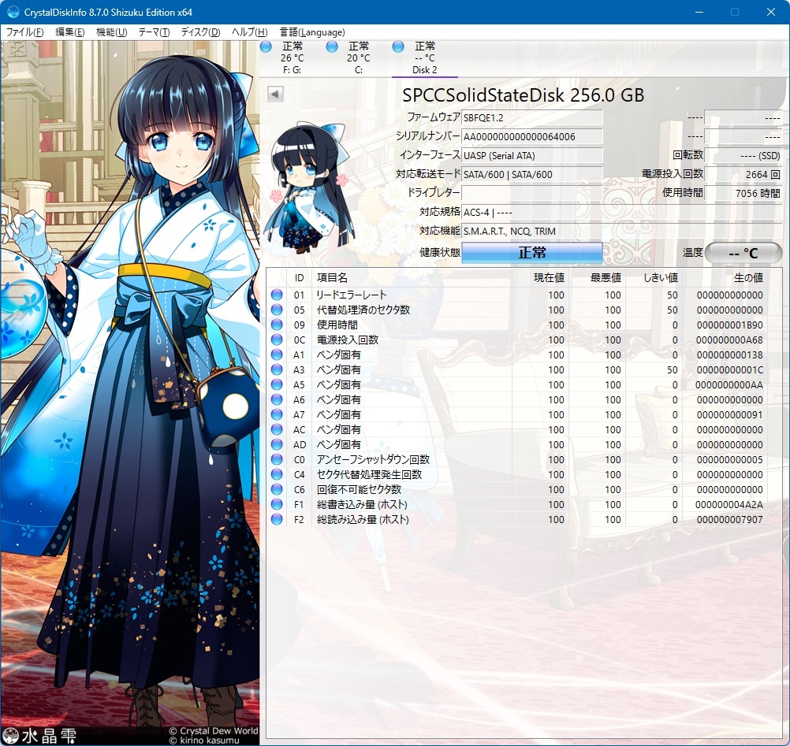Click the status orb for drive C:

pyautogui.click(x=332, y=46)
